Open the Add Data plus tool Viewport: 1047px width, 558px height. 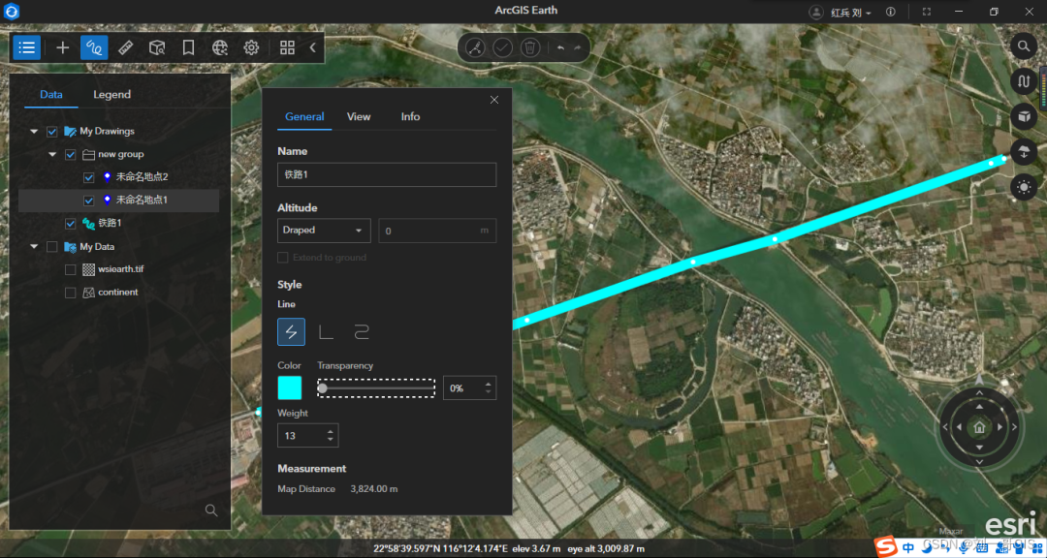[x=63, y=47]
